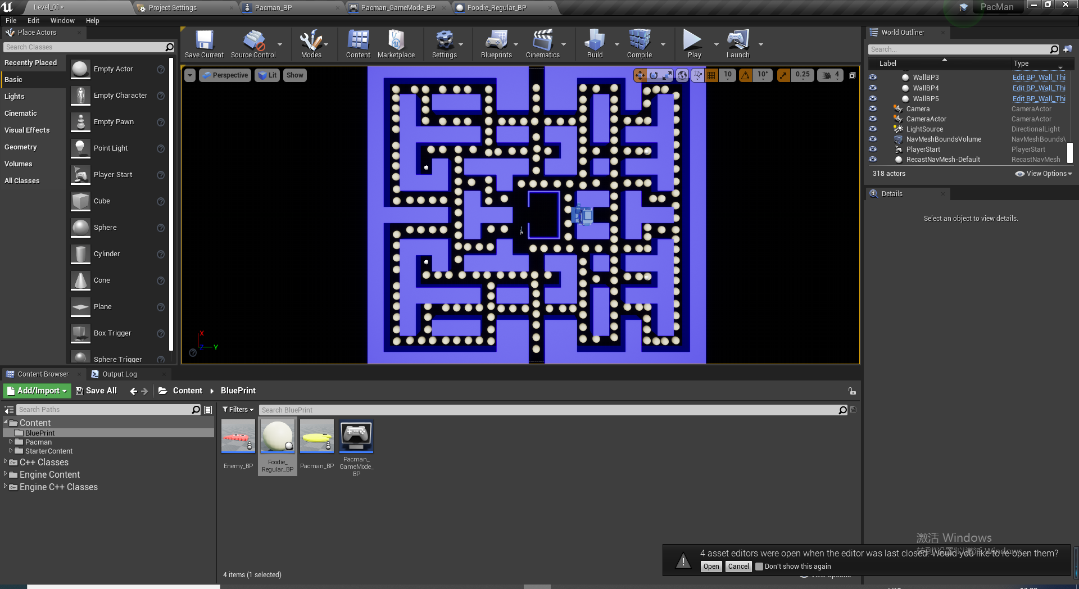Viewport: 1079px width, 589px height.
Task: Check the Don't show this again box
Action: click(x=759, y=567)
